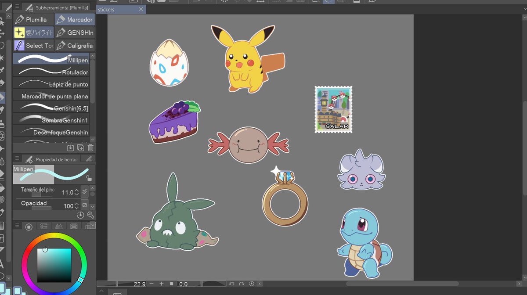527x295 pixels.
Task: Switch to Caligrafía group tab
Action: [x=75, y=45]
